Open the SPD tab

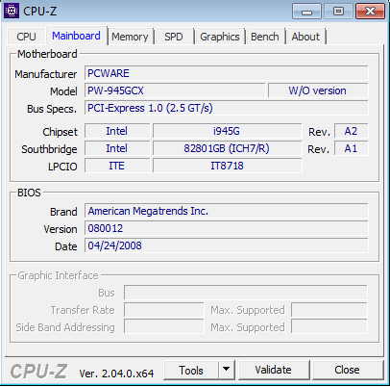[174, 37]
